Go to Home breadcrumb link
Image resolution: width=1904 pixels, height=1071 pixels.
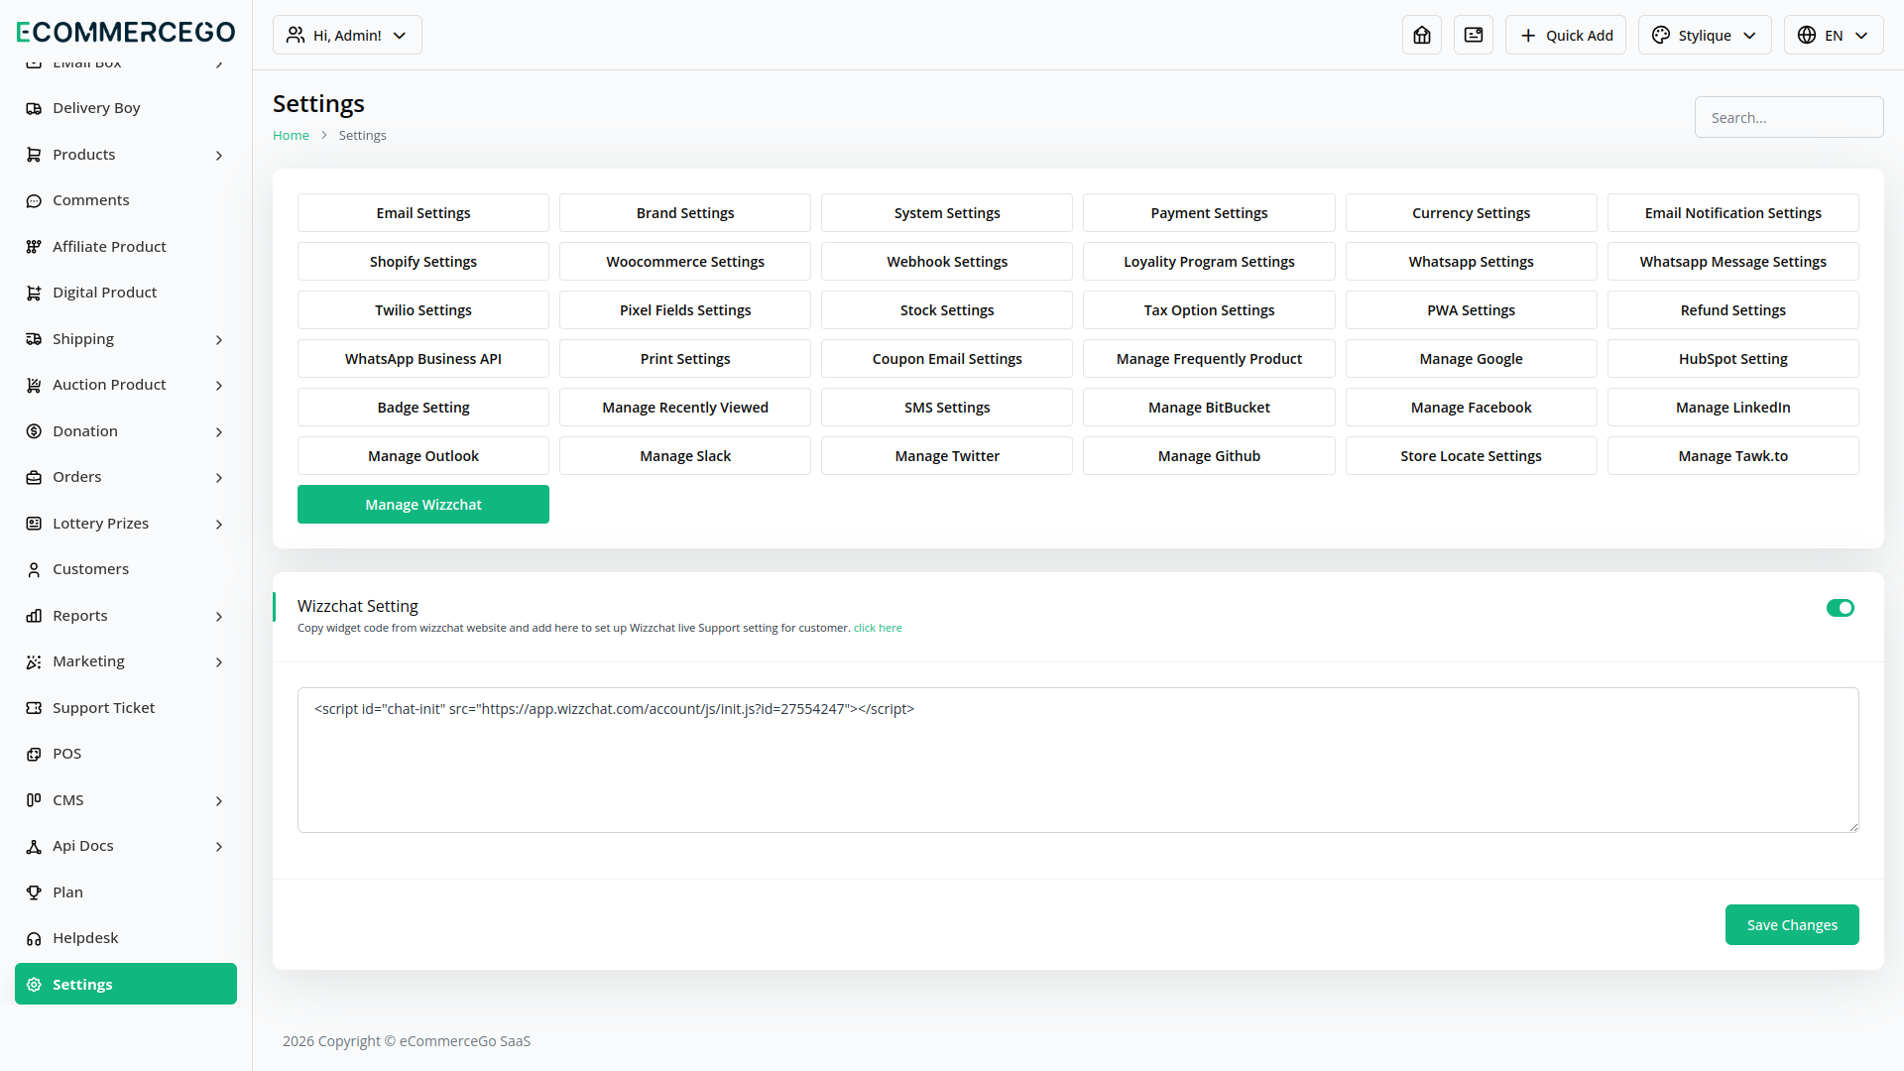point(291,136)
